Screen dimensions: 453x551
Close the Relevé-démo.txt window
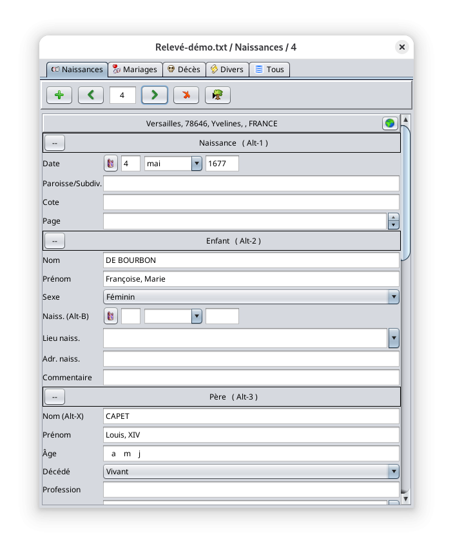pos(402,47)
